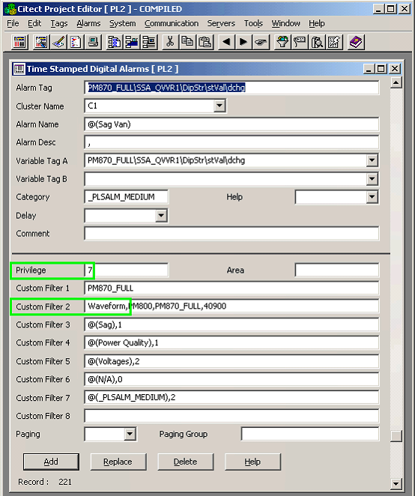Open help via the purple book icon

356,42
